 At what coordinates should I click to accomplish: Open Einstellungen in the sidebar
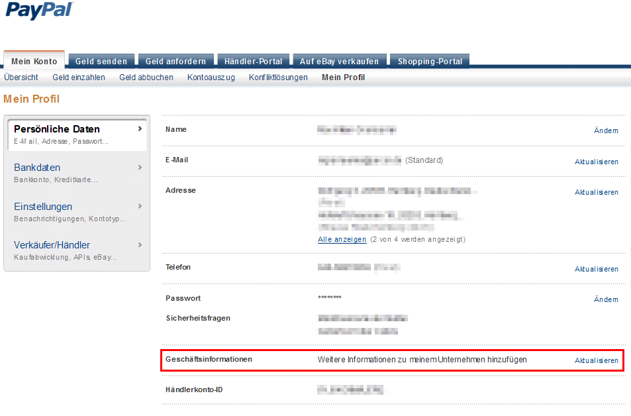(43, 207)
